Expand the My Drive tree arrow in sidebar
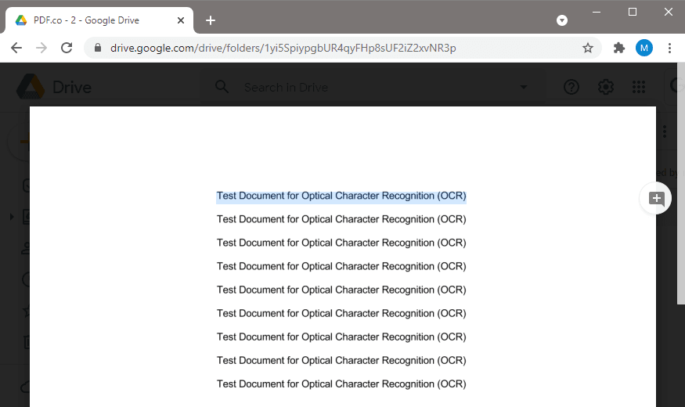Screen dimensions: 685x407 (11, 217)
